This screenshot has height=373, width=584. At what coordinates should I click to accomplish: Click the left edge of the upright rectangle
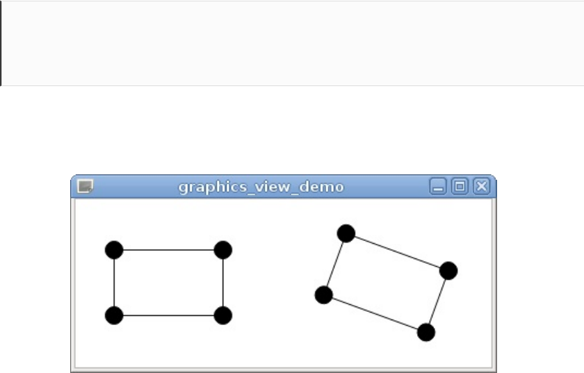pyautogui.click(x=114, y=283)
